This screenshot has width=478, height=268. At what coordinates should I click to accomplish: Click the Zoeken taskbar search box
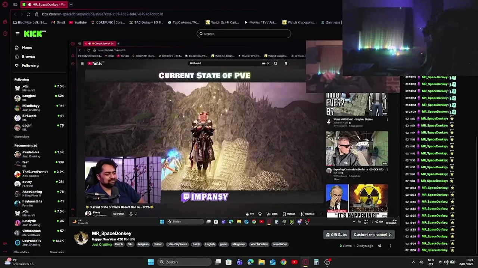click(184, 262)
